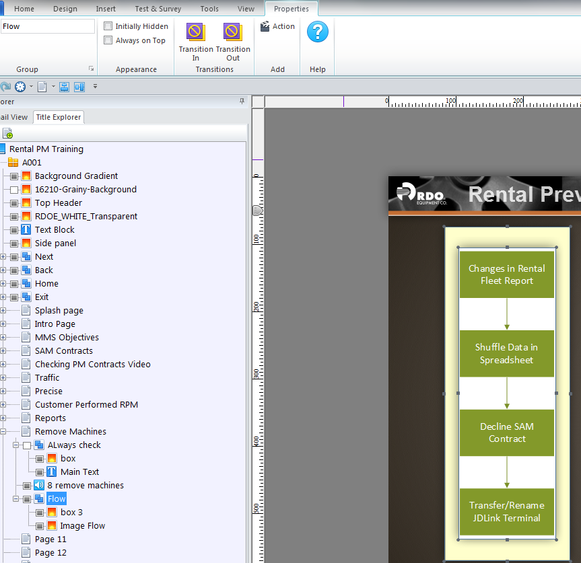The width and height of the screenshot is (581, 563).
Task: Select 'Page 11' in the tree
Action: coord(50,539)
